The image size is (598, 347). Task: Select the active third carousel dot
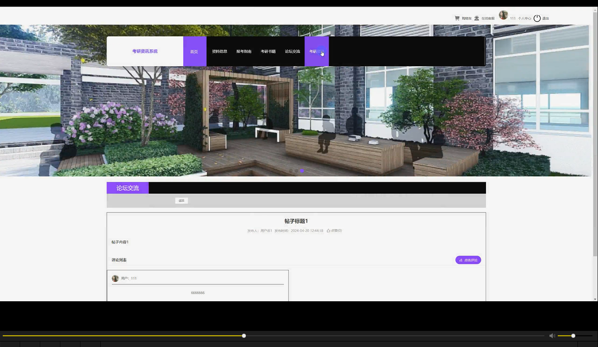(302, 171)
